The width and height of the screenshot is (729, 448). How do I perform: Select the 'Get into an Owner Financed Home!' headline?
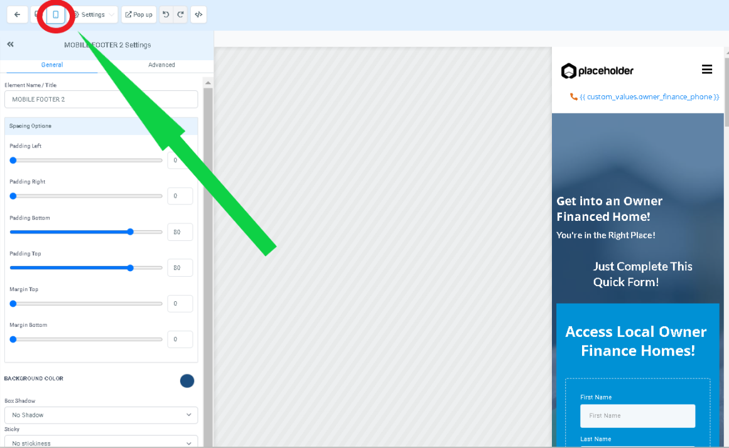point(610,209)
